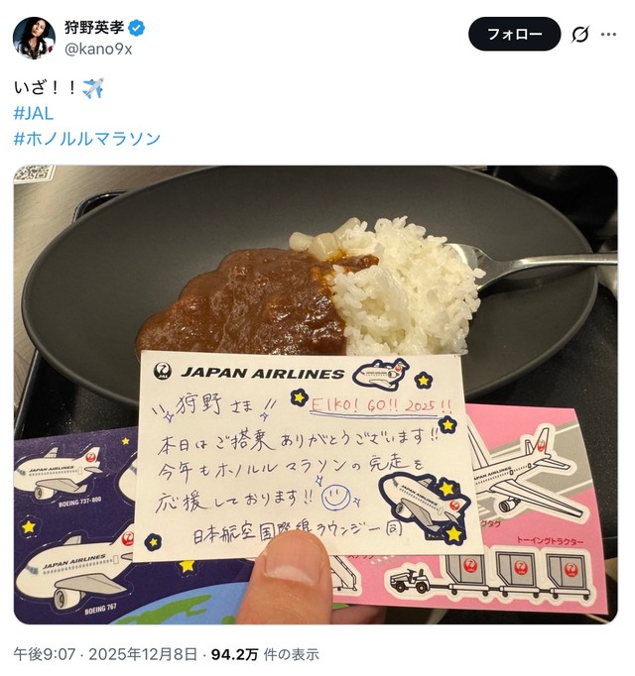Click the 2025年12月8日 date text
The width and height of the screenshot is (635, 676).
click(143, 654)
